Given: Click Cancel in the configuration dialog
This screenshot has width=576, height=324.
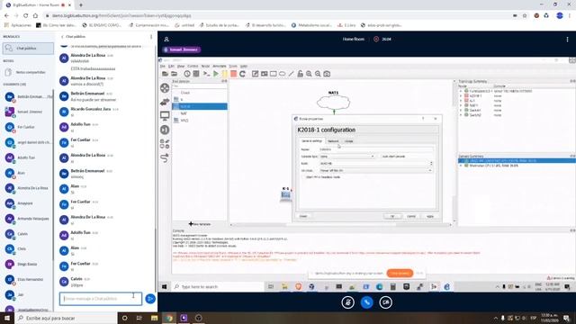Looking at the screenshot, I should (411, 216).
